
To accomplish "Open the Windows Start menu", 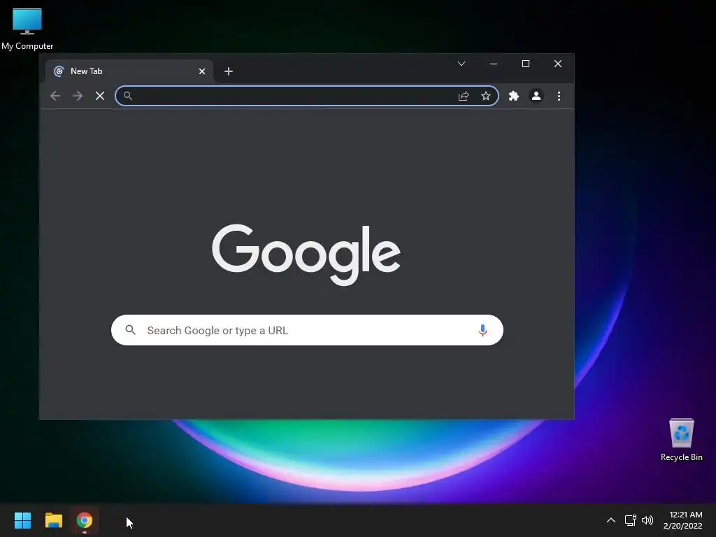I will click(x=22, y=520).
